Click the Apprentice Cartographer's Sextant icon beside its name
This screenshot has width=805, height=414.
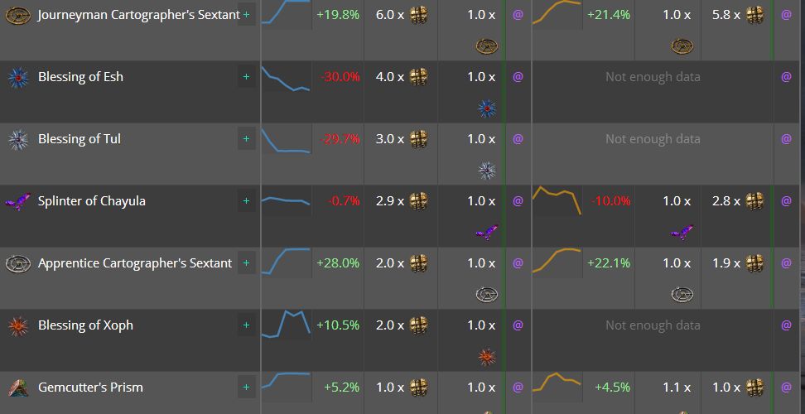[x=18, y=263]
